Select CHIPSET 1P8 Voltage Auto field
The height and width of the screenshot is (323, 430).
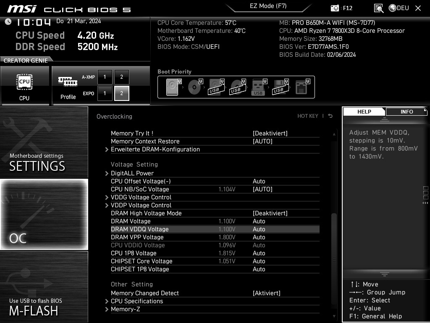pos(259,270)
